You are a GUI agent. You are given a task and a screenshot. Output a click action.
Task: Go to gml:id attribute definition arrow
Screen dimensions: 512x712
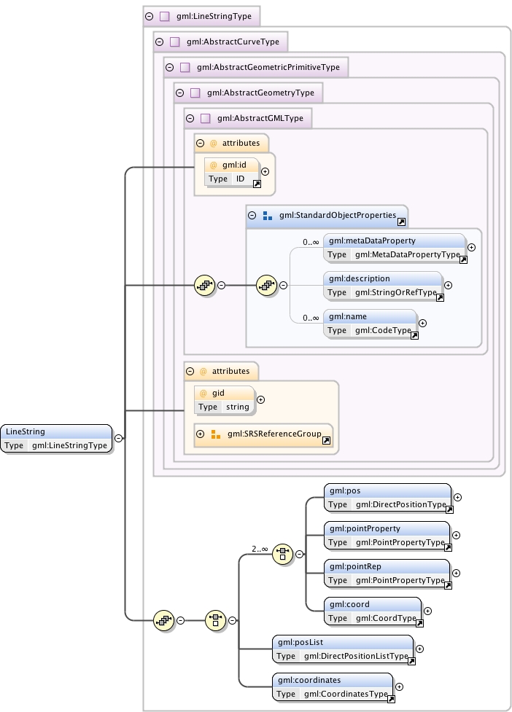tap(257, 184)
